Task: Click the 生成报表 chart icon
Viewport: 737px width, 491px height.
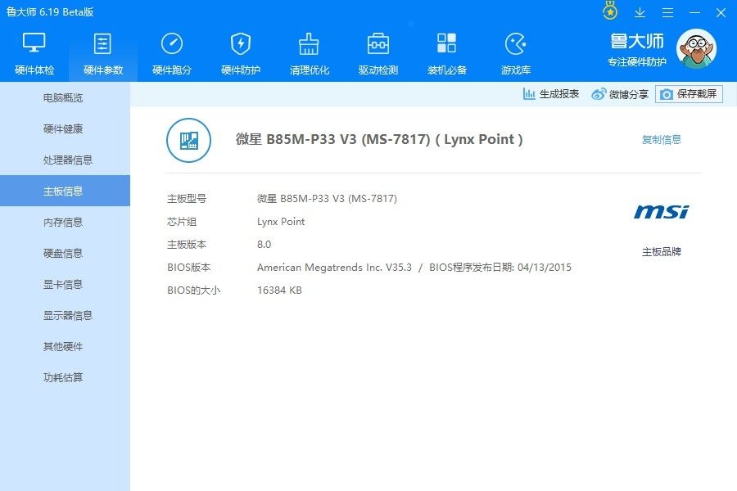Action: tap(529, 94)
